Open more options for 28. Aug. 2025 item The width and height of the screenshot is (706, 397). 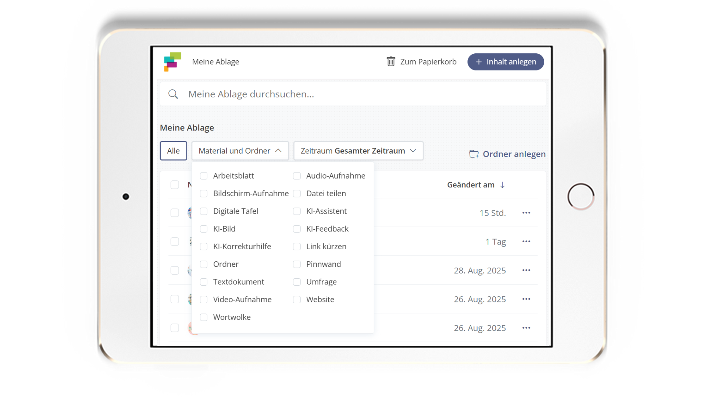tap(526, 270)
